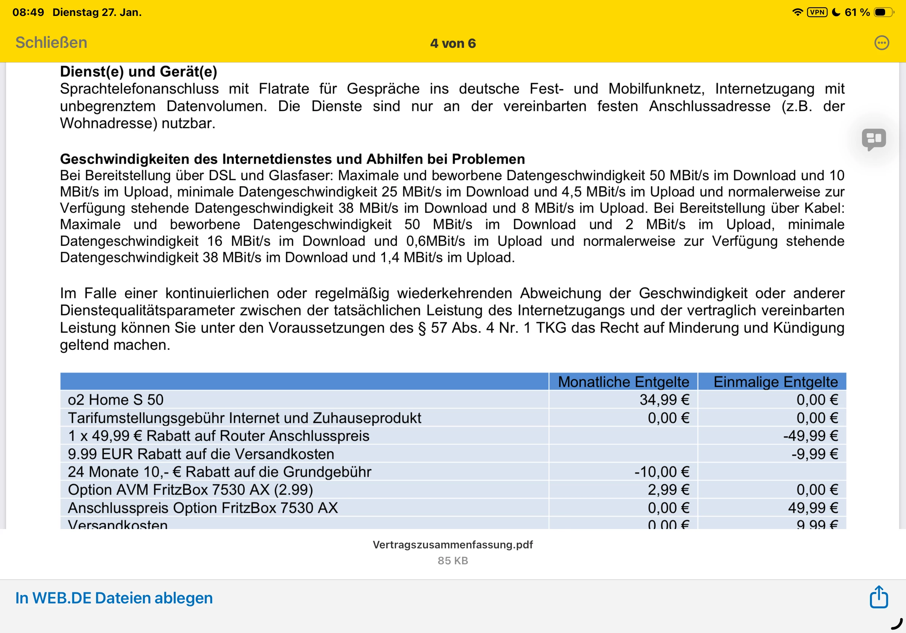Open the floating page thumbnails overlay button
The width and height of the screenshot is (906, 633).
(x=874, y=139)
